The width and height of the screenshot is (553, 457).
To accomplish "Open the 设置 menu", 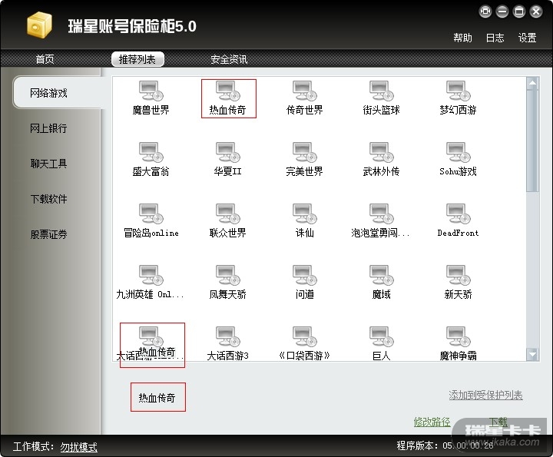I will pyautogui.click(x=527, y=38).
